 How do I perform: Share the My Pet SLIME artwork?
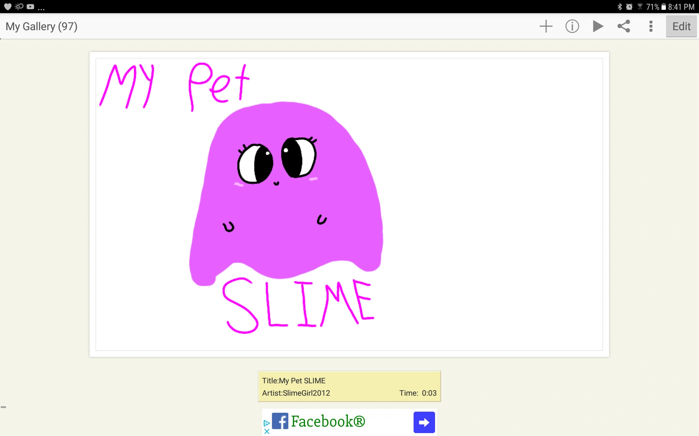coord(624,26)
